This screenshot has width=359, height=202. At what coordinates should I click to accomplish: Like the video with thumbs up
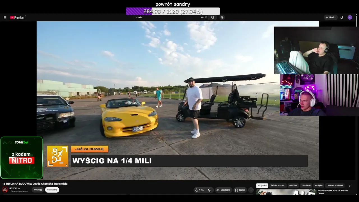(199, 190)
